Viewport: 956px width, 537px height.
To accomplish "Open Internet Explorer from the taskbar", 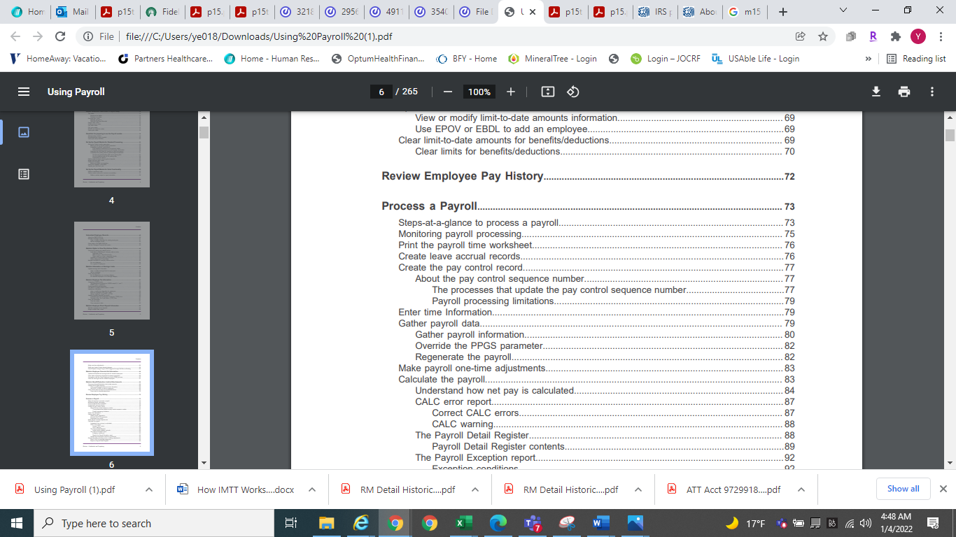I will (x=361, y=523).
